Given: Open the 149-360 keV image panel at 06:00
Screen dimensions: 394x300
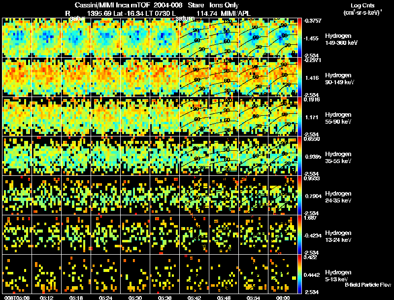Looking at the screenshot, I should [283, 38].
